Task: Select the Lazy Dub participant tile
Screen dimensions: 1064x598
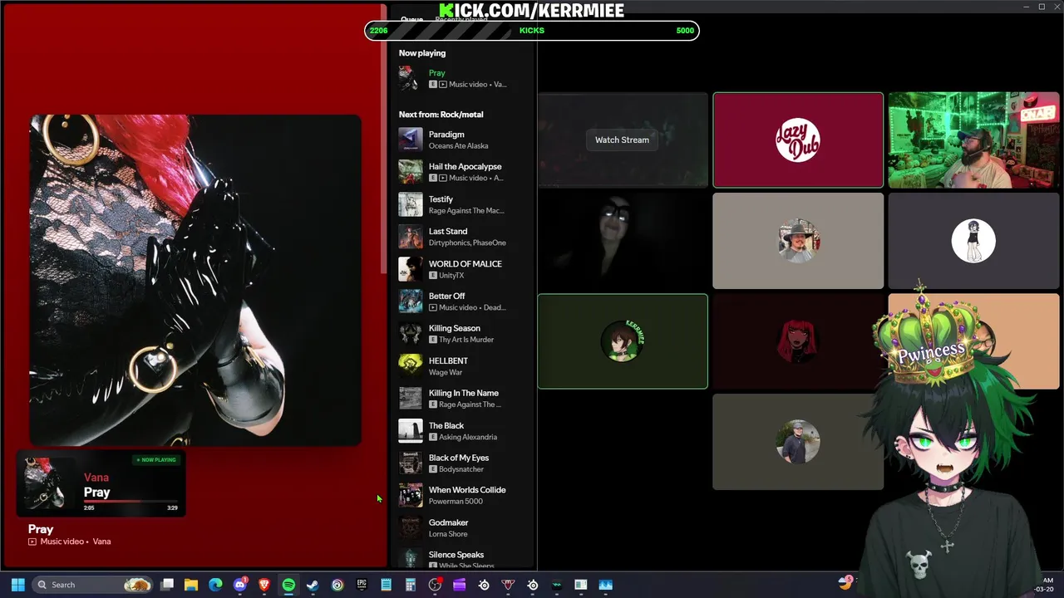Action: (x=798, y=140)
